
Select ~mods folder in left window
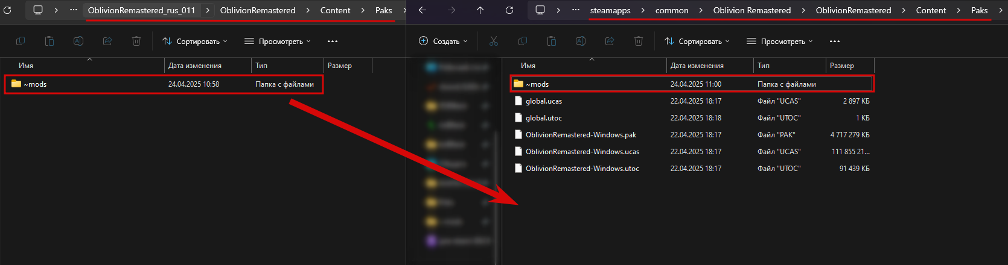click(164, 84)
